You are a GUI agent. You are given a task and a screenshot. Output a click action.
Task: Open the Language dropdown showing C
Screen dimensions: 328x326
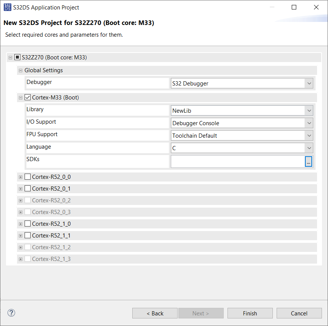[309, 148]
